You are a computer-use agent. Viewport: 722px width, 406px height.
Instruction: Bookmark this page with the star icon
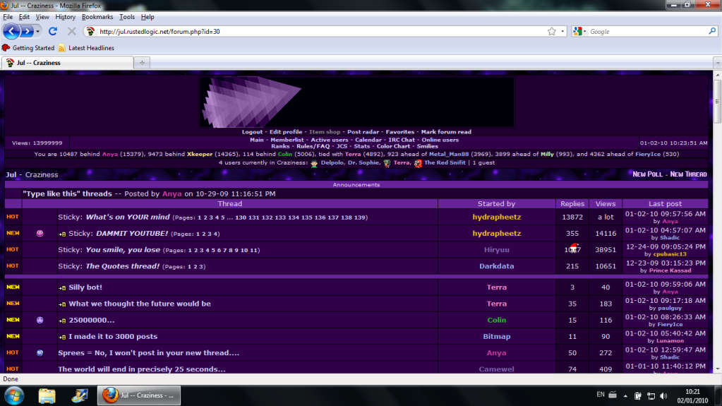pos(552,31)
